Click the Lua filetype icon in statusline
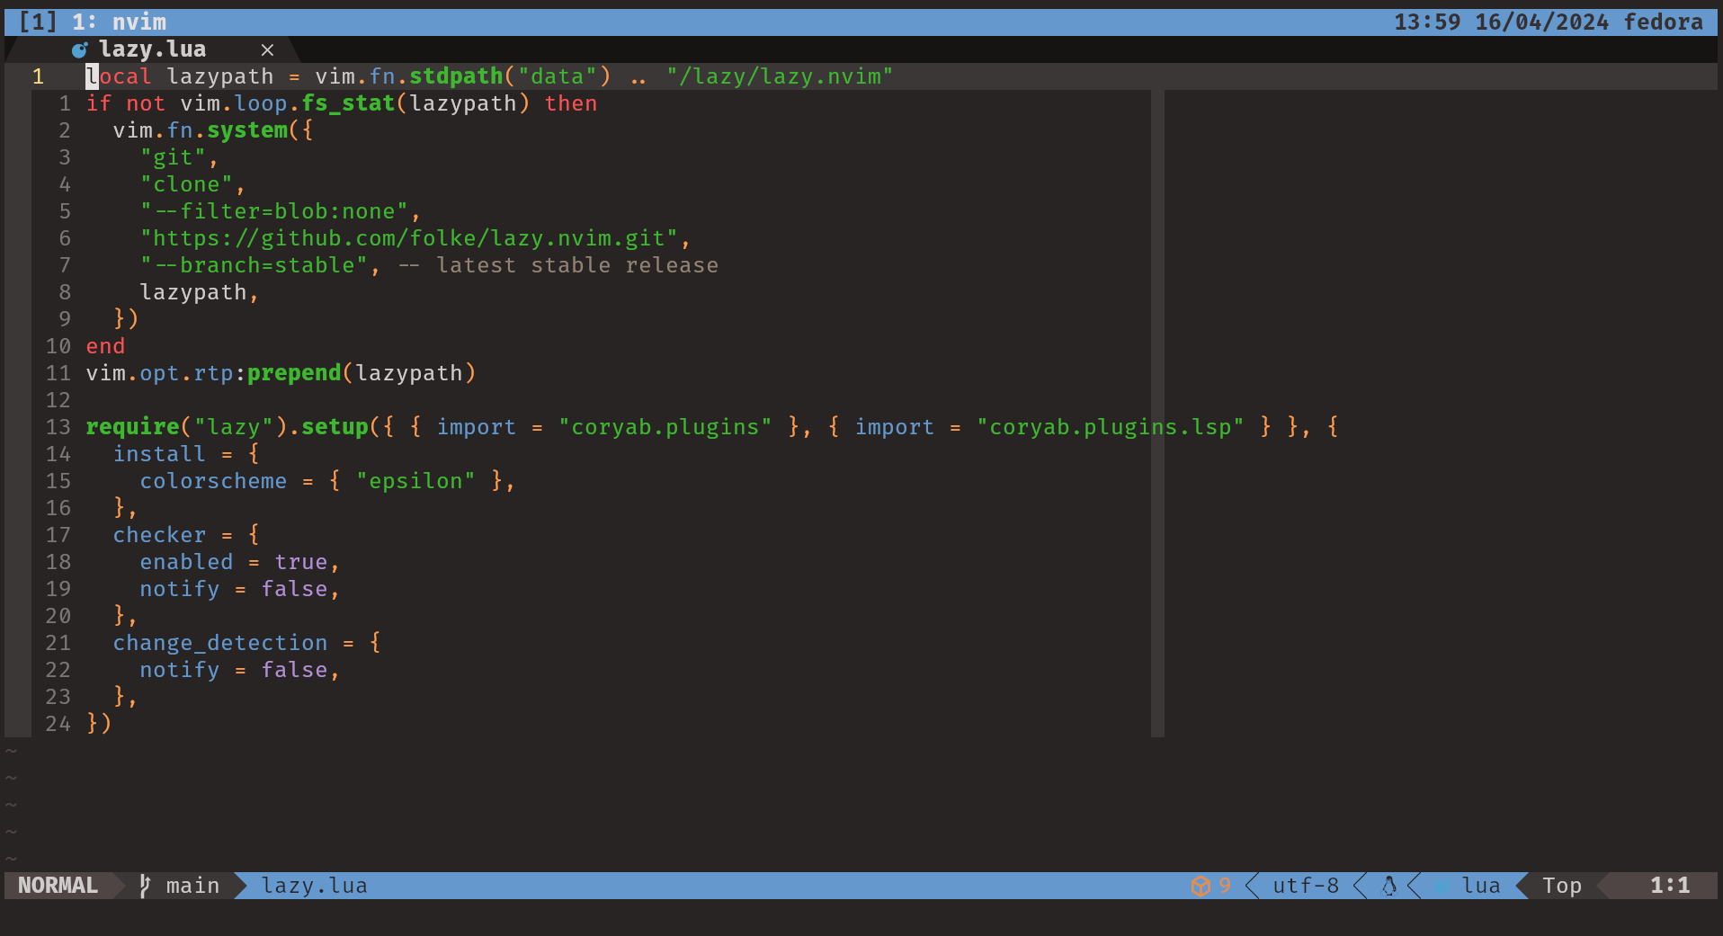 coord(1442,886)
